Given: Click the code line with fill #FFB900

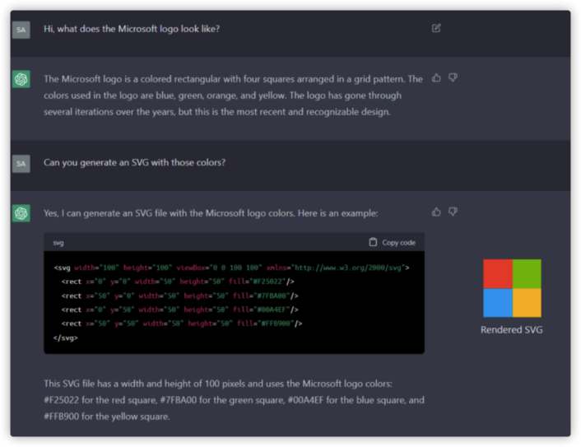Looking at the screenshot, I should (182, 324).
